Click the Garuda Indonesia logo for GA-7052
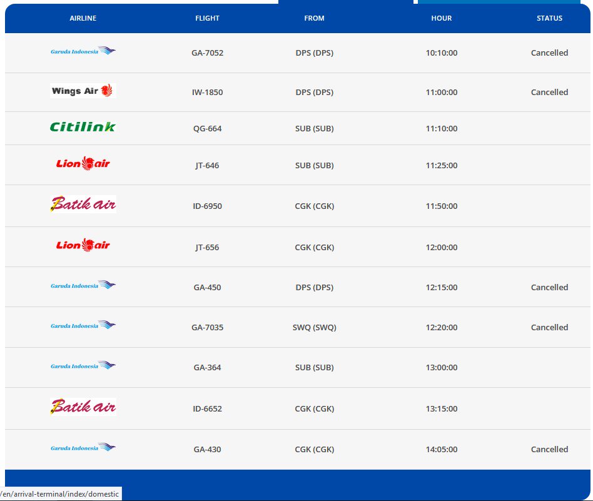This screenshot has width=593, height=501. pos(83,51)
